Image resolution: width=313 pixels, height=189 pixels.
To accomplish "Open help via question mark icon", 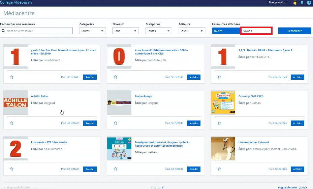I will 309,2.
